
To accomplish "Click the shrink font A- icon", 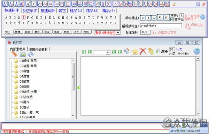I will 34,4.
